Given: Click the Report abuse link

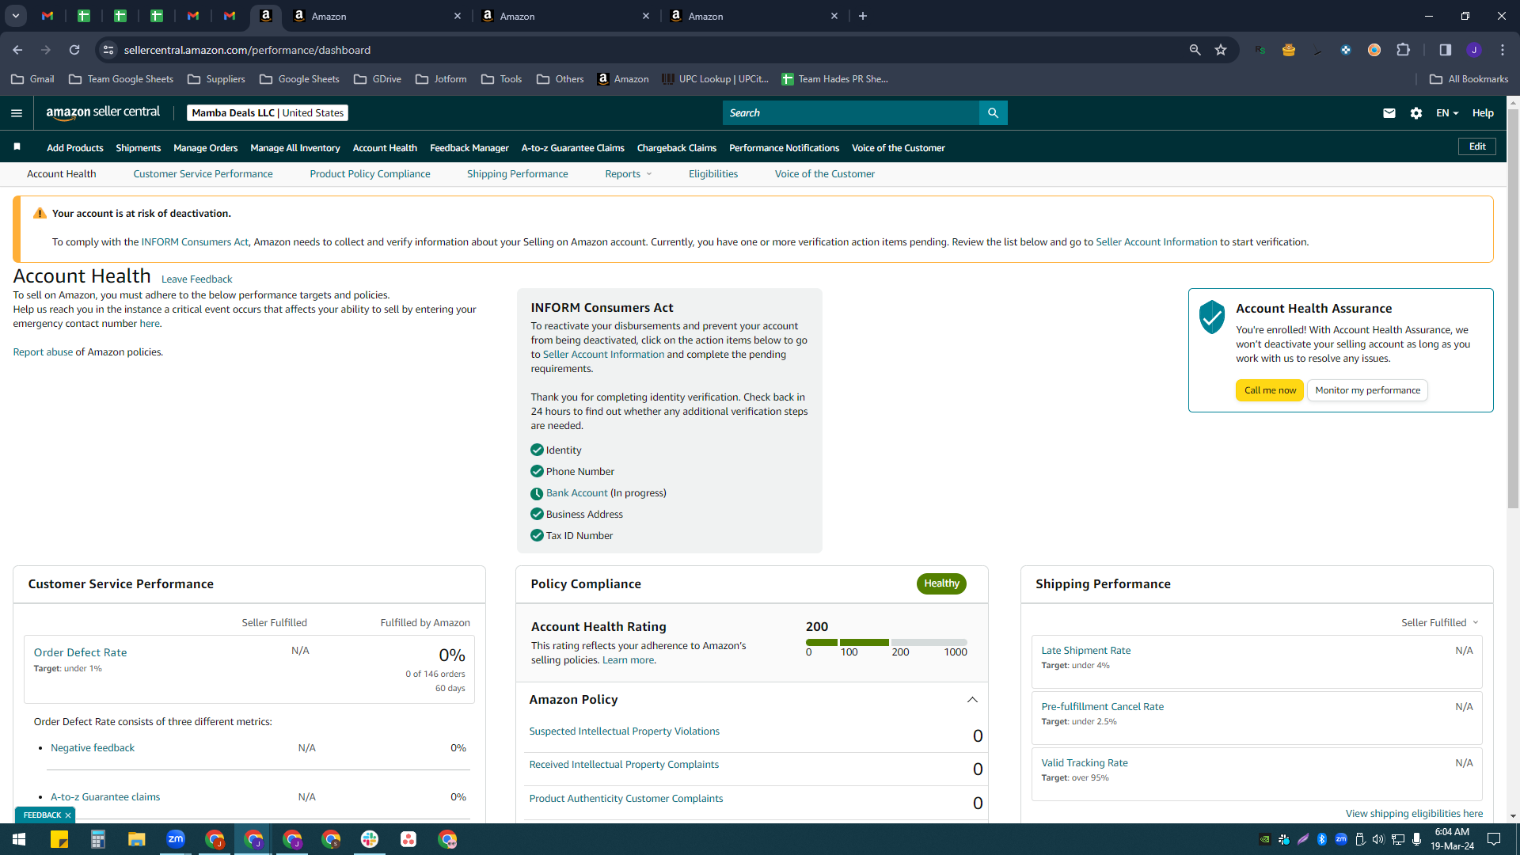Looking at the screenshot, I should pos(43,352).
